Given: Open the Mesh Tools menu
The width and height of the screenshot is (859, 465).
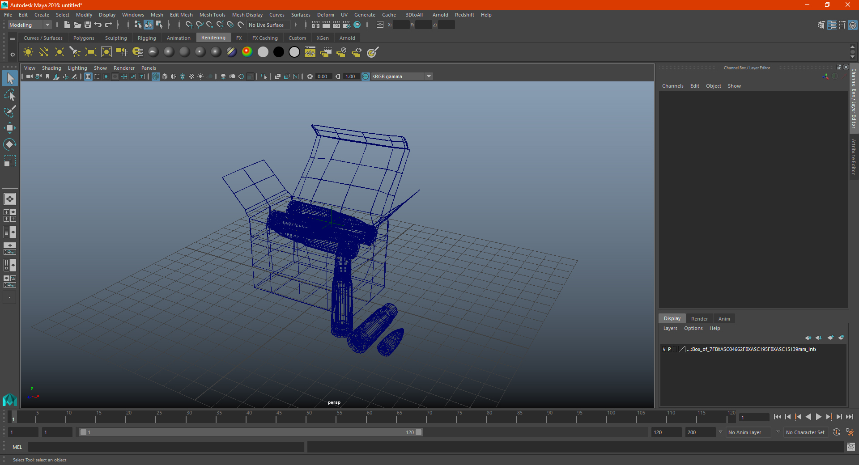Looking at the screenshot, I should (212, 15).
